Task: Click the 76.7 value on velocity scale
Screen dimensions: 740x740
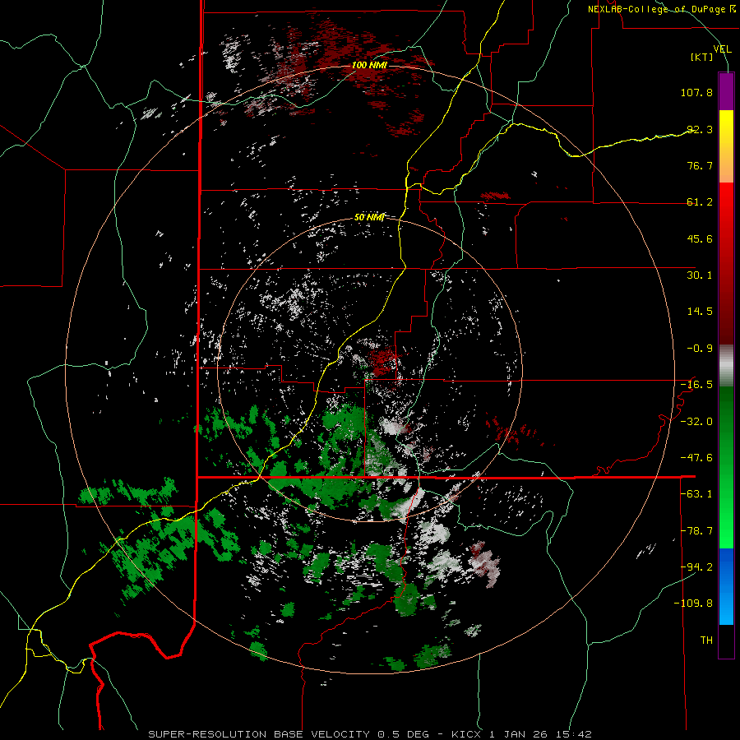Action: coord(700,165)
